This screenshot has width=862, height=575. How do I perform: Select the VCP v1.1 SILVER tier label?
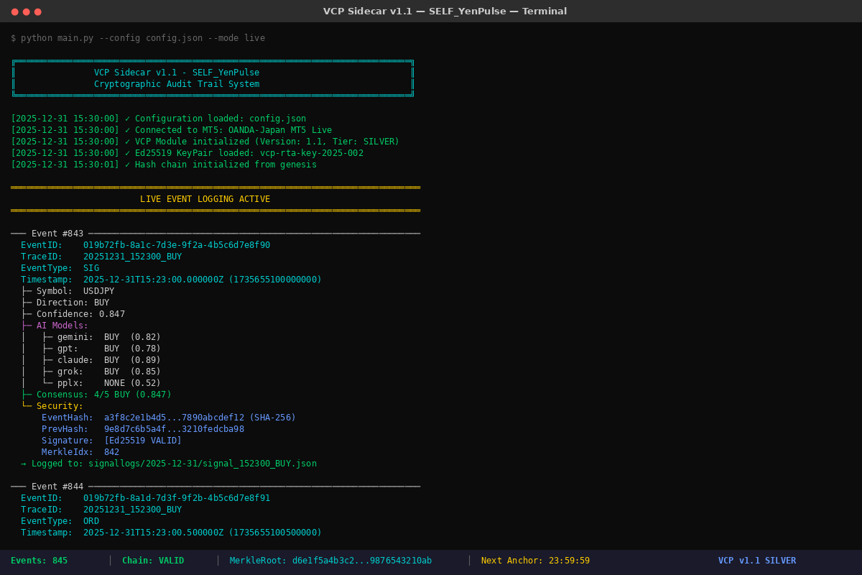click(x=756, y=561)
